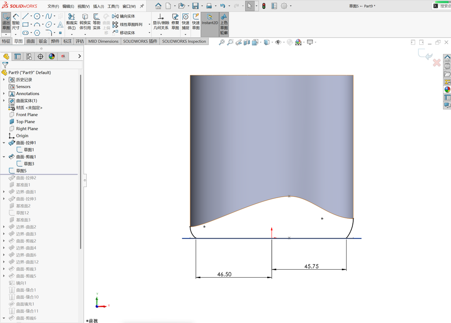Select the Ellipse sketch tool

click(48, 25)
